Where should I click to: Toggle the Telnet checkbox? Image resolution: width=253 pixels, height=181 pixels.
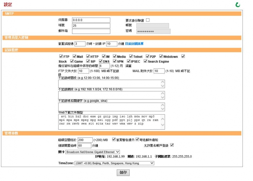tap(131, 56)
